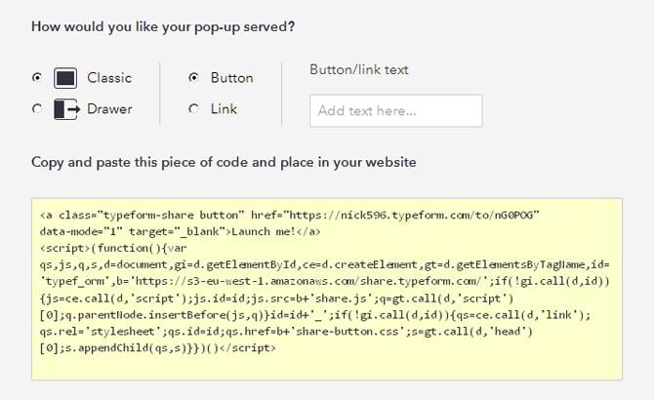
Task: Choose the Button radio option
Action: [193, 78]
